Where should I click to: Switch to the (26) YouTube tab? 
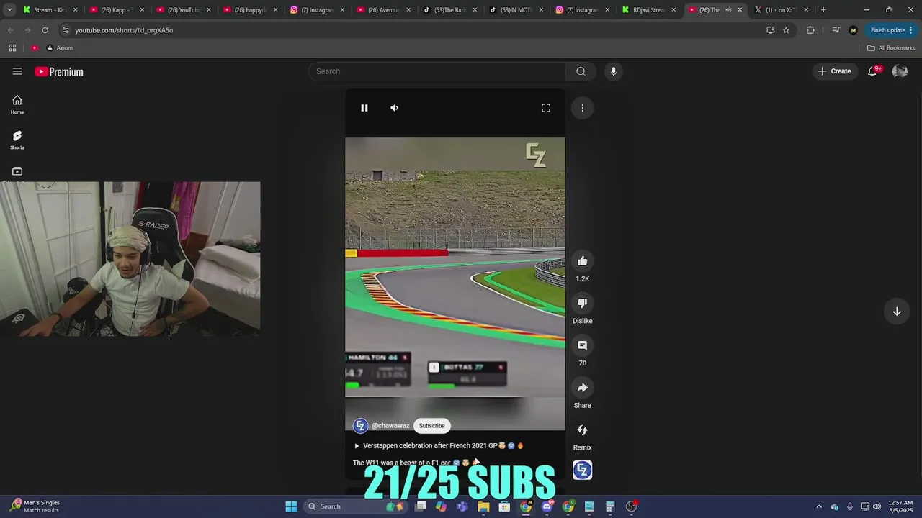[x=183, y=10]
